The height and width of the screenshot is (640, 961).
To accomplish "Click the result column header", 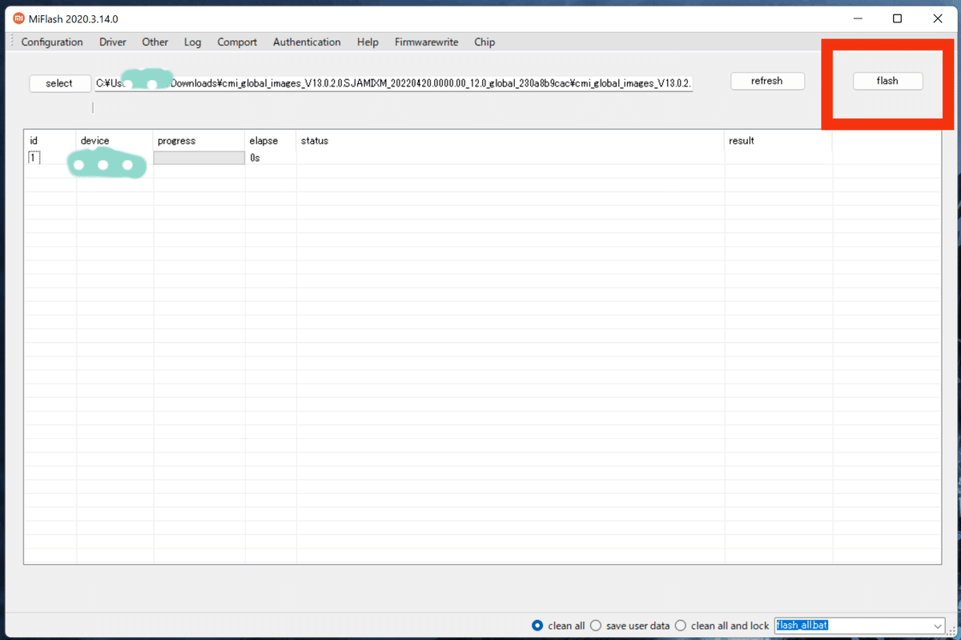I will click(x=778, y=140).
